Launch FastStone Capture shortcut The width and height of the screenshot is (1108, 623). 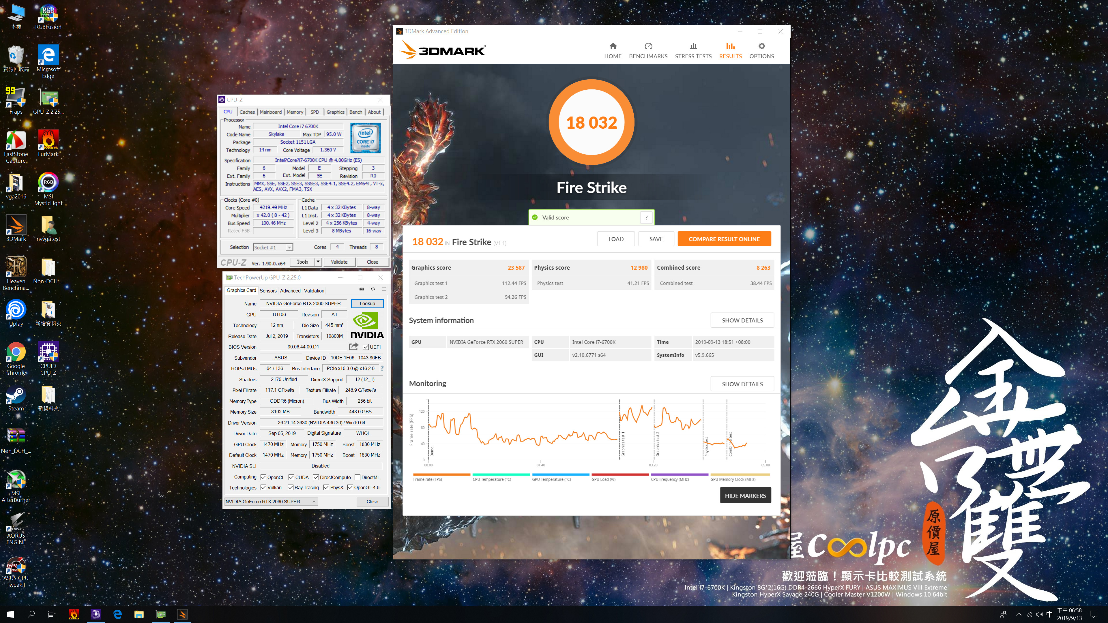coord(16,146)
